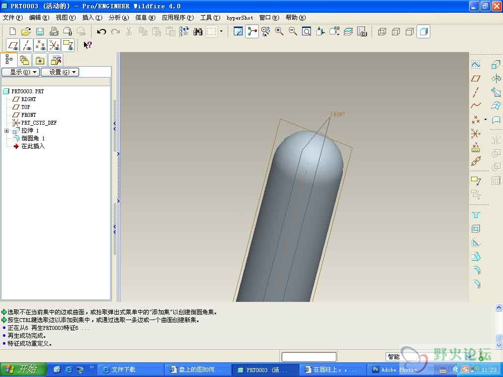Regenerate the model from the top toolbar

pyautogui.click(x=184, y=31)
